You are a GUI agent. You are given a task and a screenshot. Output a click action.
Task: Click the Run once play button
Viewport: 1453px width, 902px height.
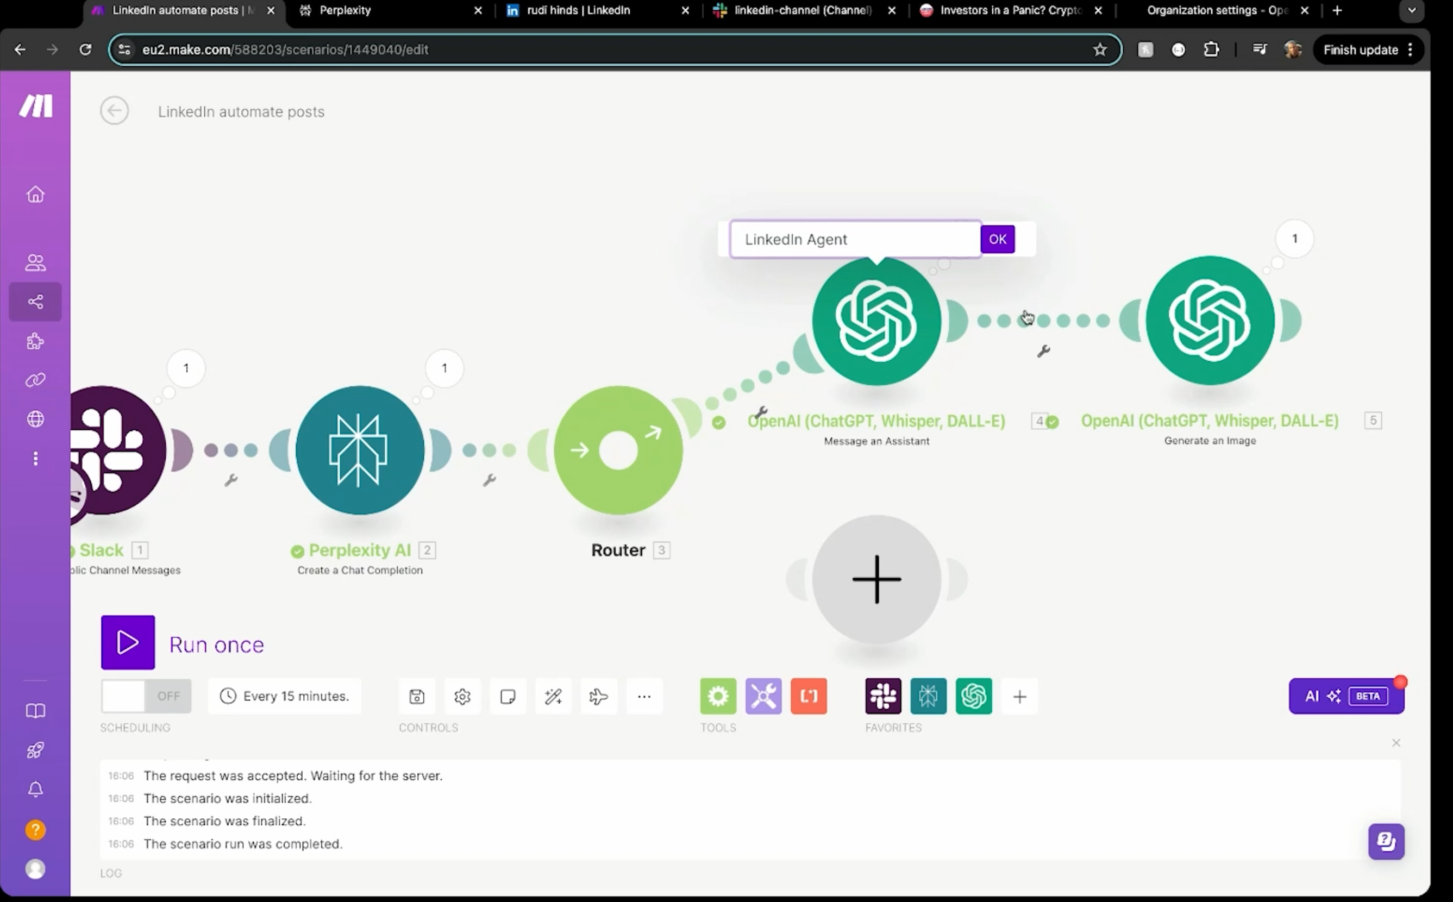(128, 642)
